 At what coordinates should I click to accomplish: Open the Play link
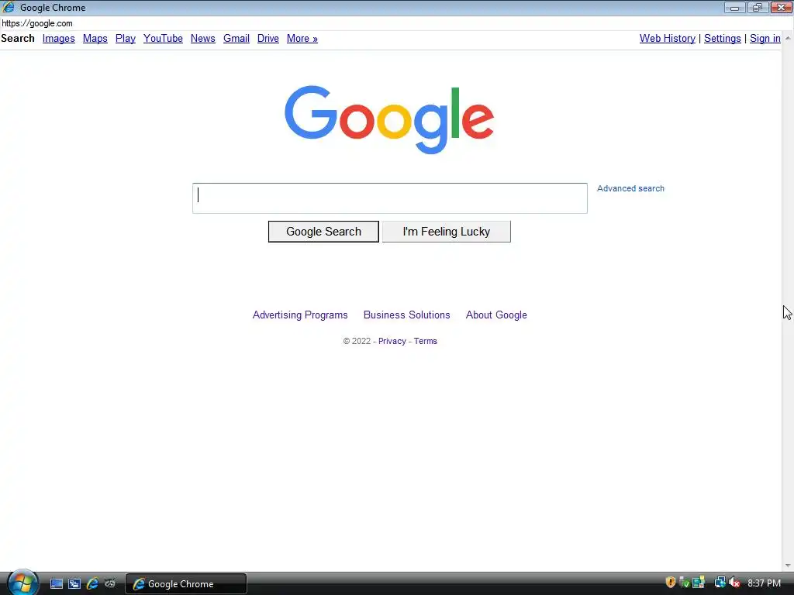click(x=126, y=39)
